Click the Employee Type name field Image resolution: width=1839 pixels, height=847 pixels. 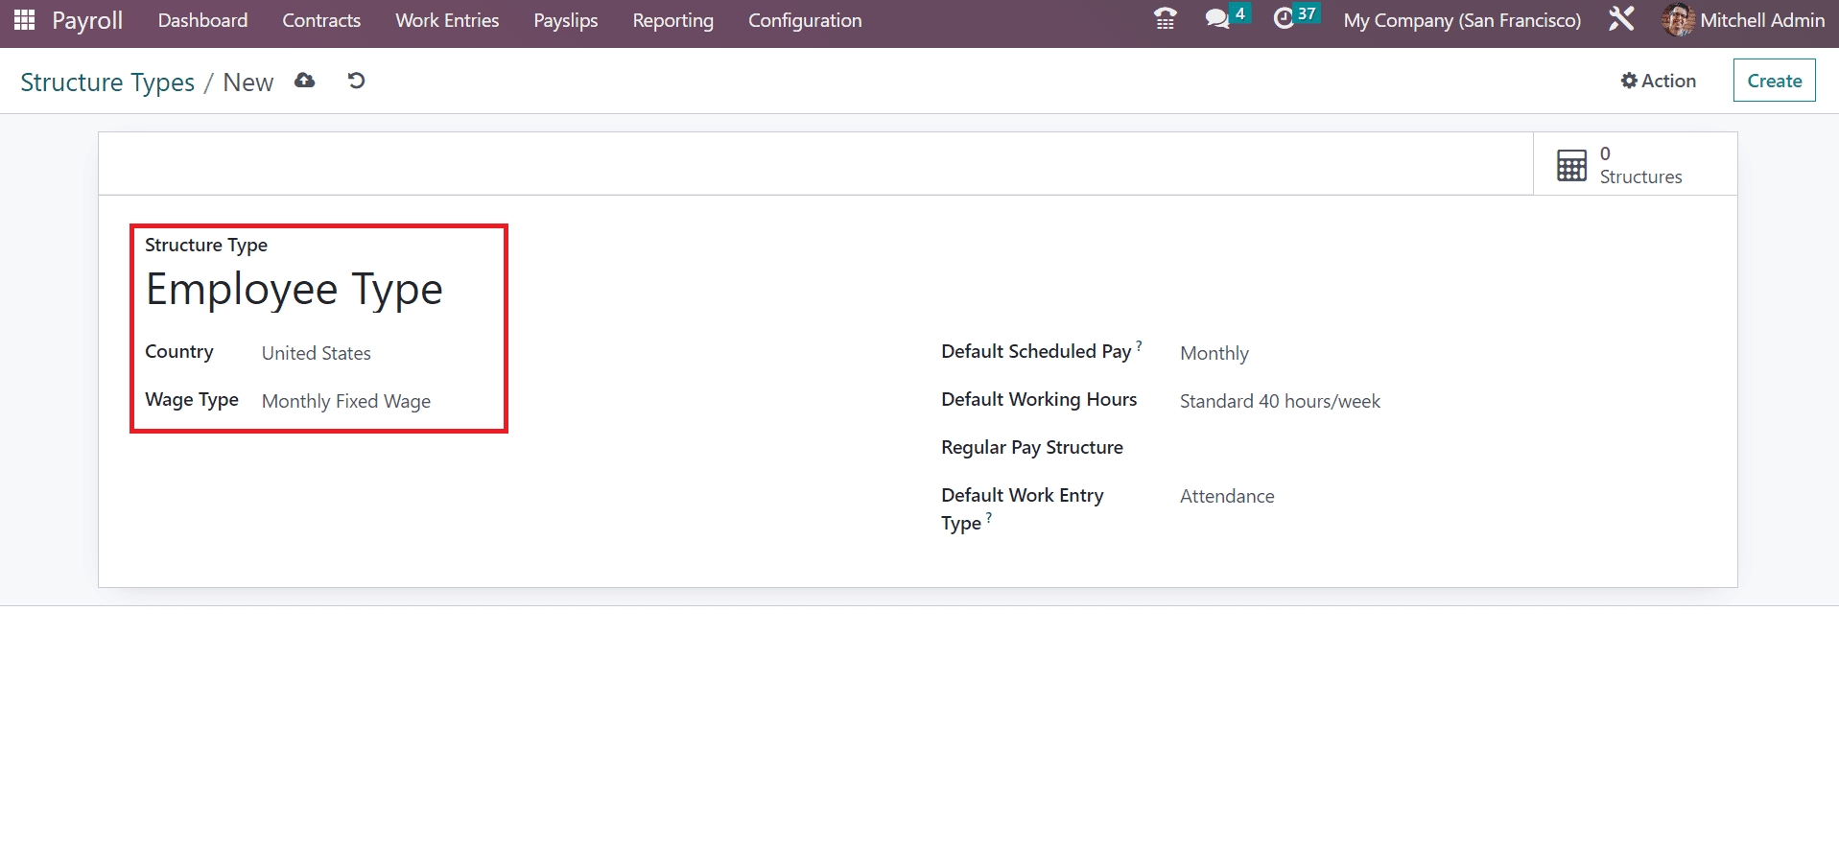pyautogui.click(x=295, y=290)
